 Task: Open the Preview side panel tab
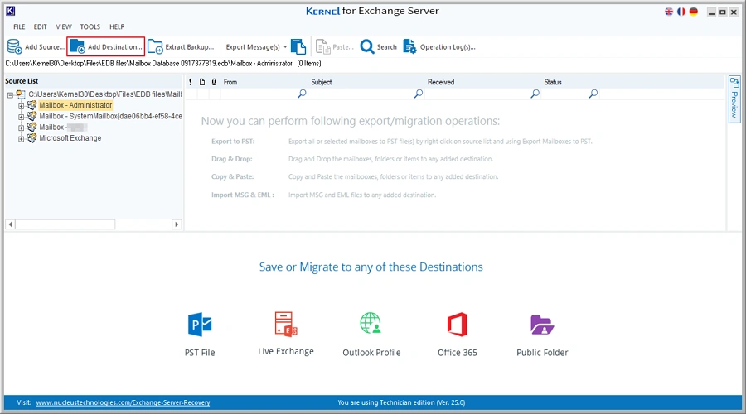coord(734,99)
